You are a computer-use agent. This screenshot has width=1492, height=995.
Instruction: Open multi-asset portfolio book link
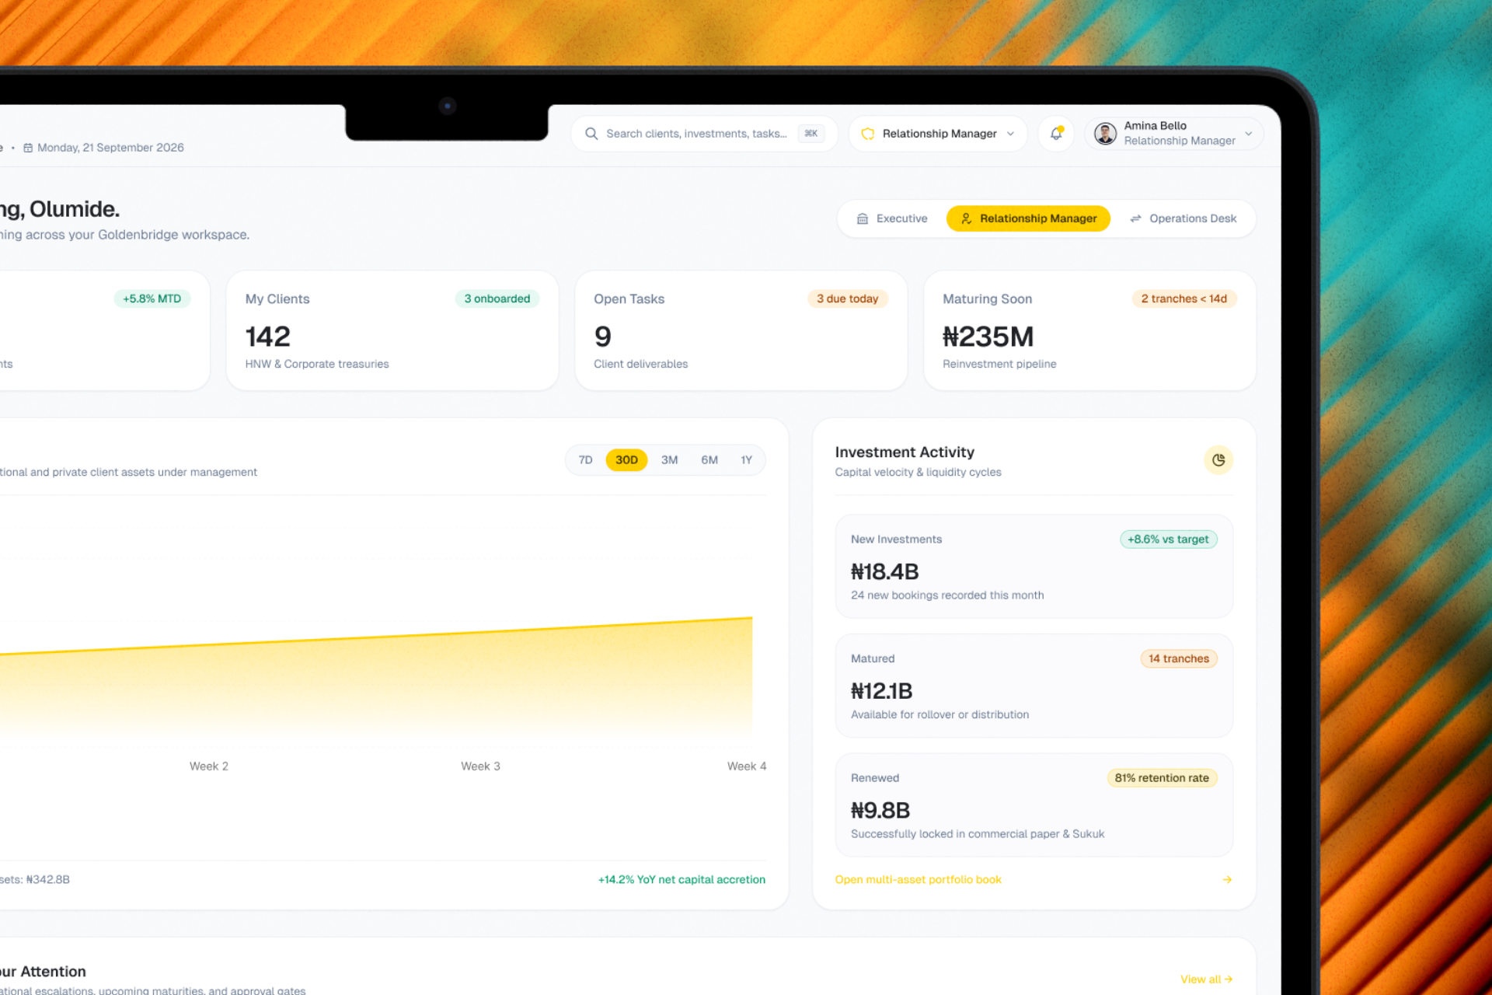(918, 880)
